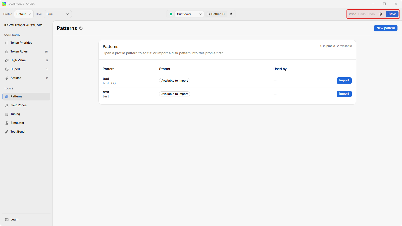
Task: Click the Tuning sliders icon
Action: click(x=7, y=114)
